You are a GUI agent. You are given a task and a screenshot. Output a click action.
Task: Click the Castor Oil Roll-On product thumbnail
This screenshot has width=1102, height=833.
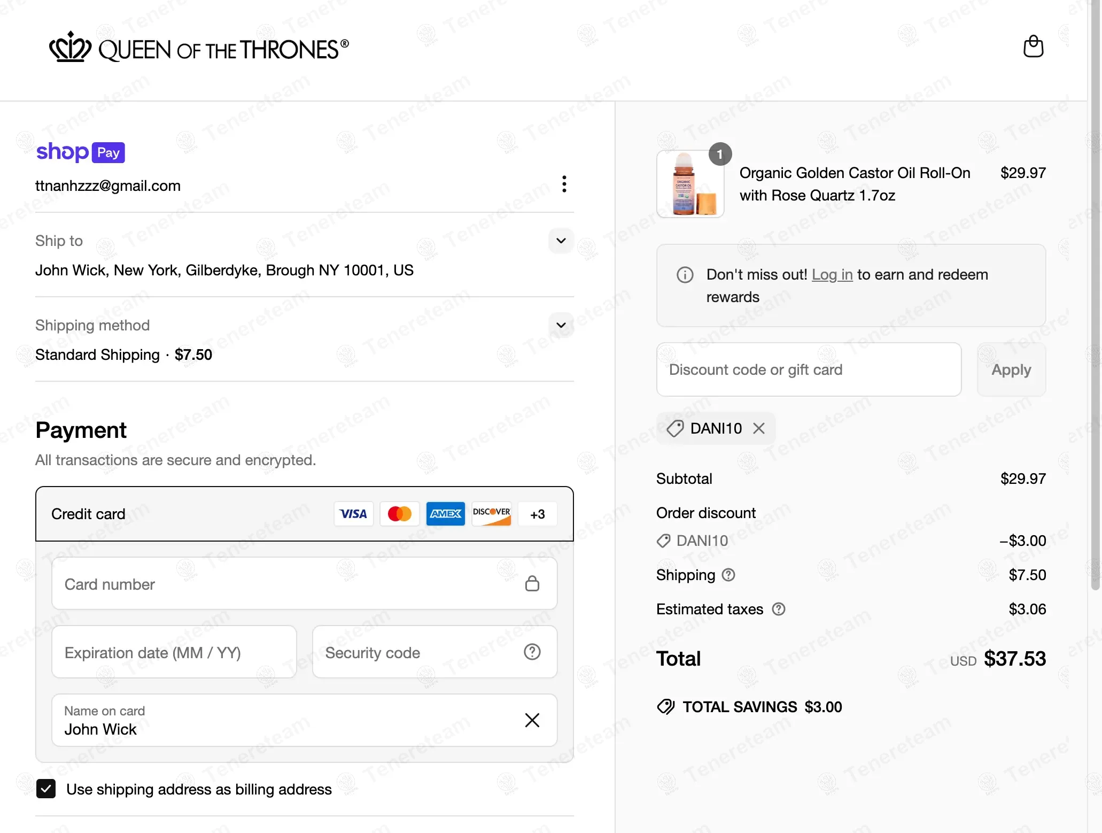tap(690, 184)
